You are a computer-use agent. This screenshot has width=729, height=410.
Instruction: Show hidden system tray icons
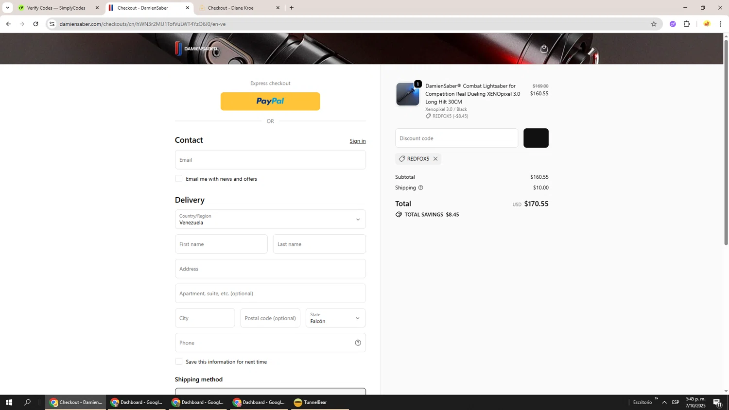(x=664, y=402)
